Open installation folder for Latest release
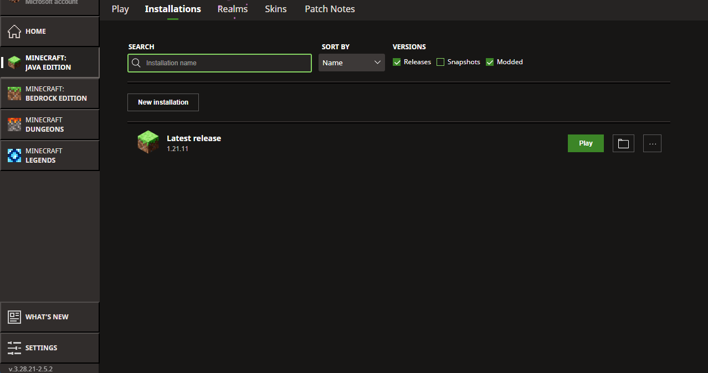Image resolution: width=708 pixels, height=373 pixels. click(x=623, y=143)
